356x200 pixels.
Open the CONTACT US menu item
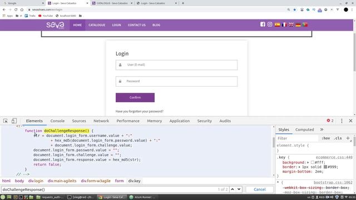pos(137,25)
